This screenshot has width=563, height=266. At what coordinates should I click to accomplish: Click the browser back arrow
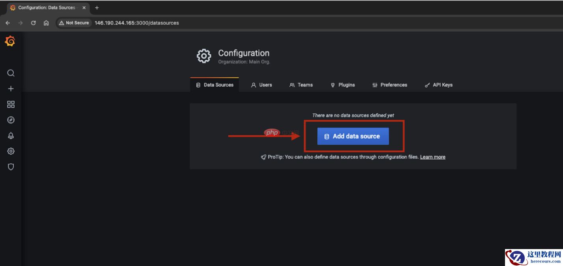(x=7, y=23)
